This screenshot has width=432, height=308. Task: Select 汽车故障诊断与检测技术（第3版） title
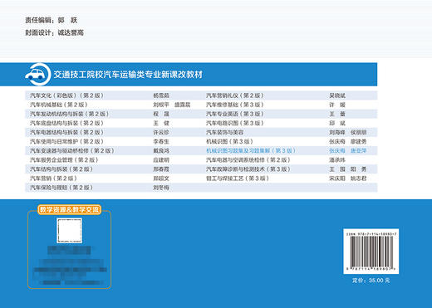(x=248, y=169)
